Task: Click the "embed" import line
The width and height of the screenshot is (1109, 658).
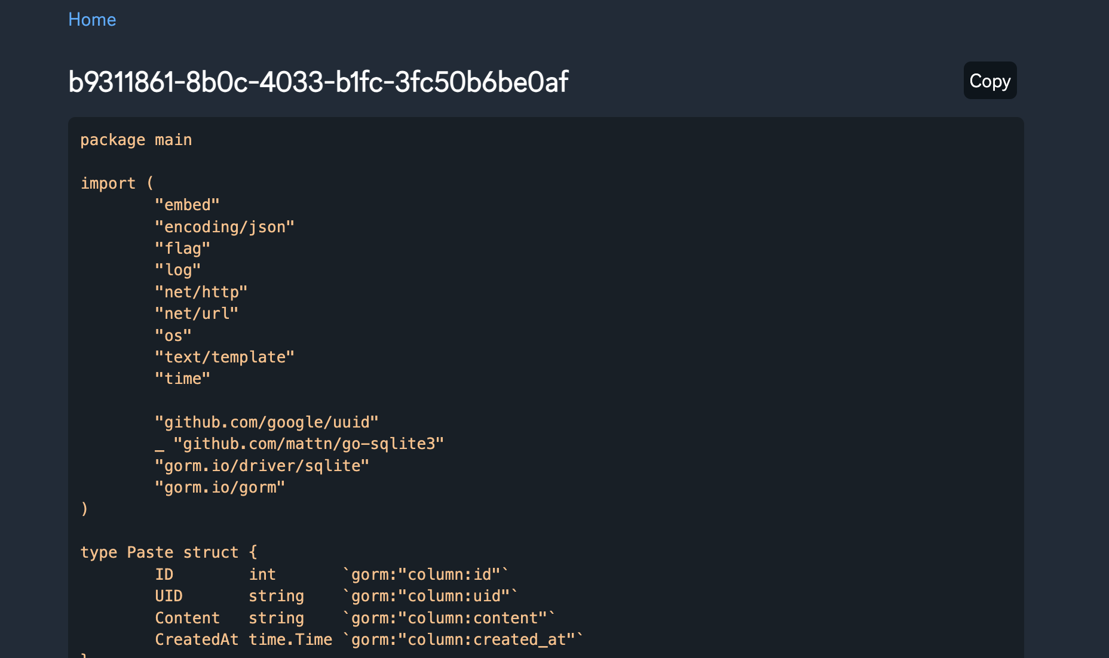Action: [x=187, y=205]
